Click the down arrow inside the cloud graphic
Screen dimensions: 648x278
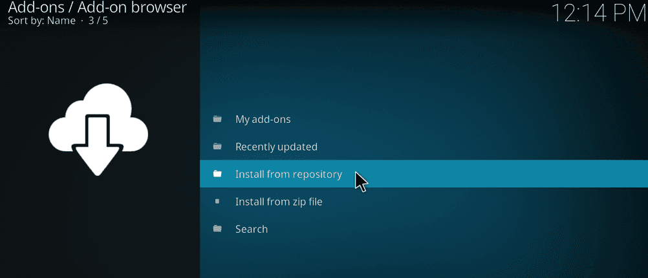tap(98, 145)
